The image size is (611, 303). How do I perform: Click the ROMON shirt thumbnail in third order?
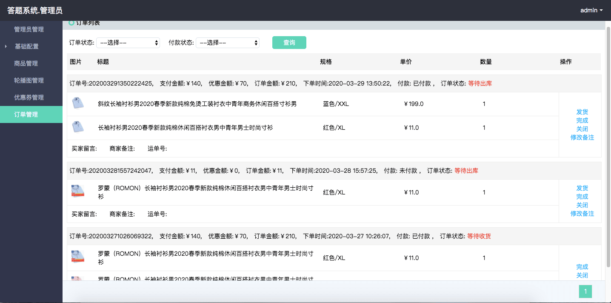pyautogui.click(x=77, y=257)
